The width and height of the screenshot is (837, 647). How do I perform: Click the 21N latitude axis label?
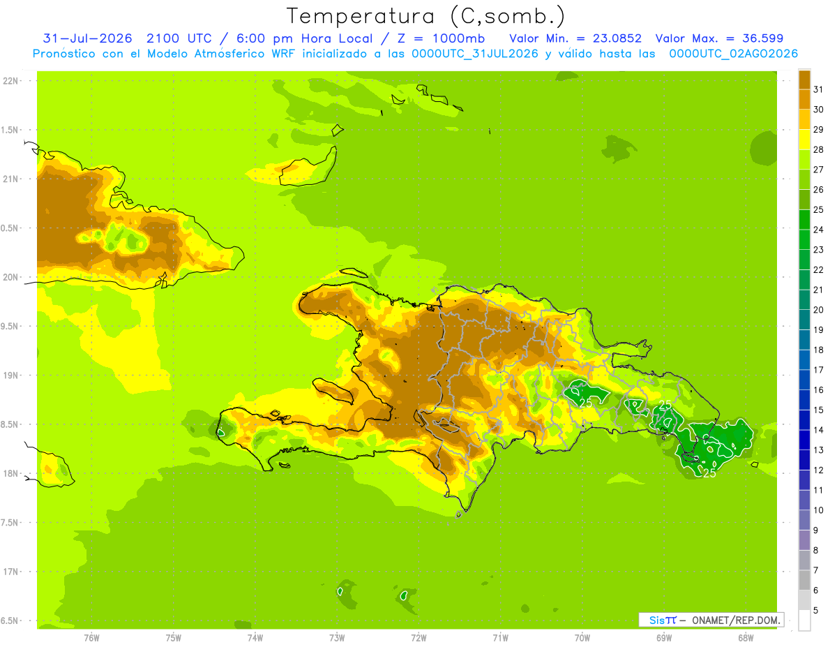pyautogui.click(x=10, y=179)
